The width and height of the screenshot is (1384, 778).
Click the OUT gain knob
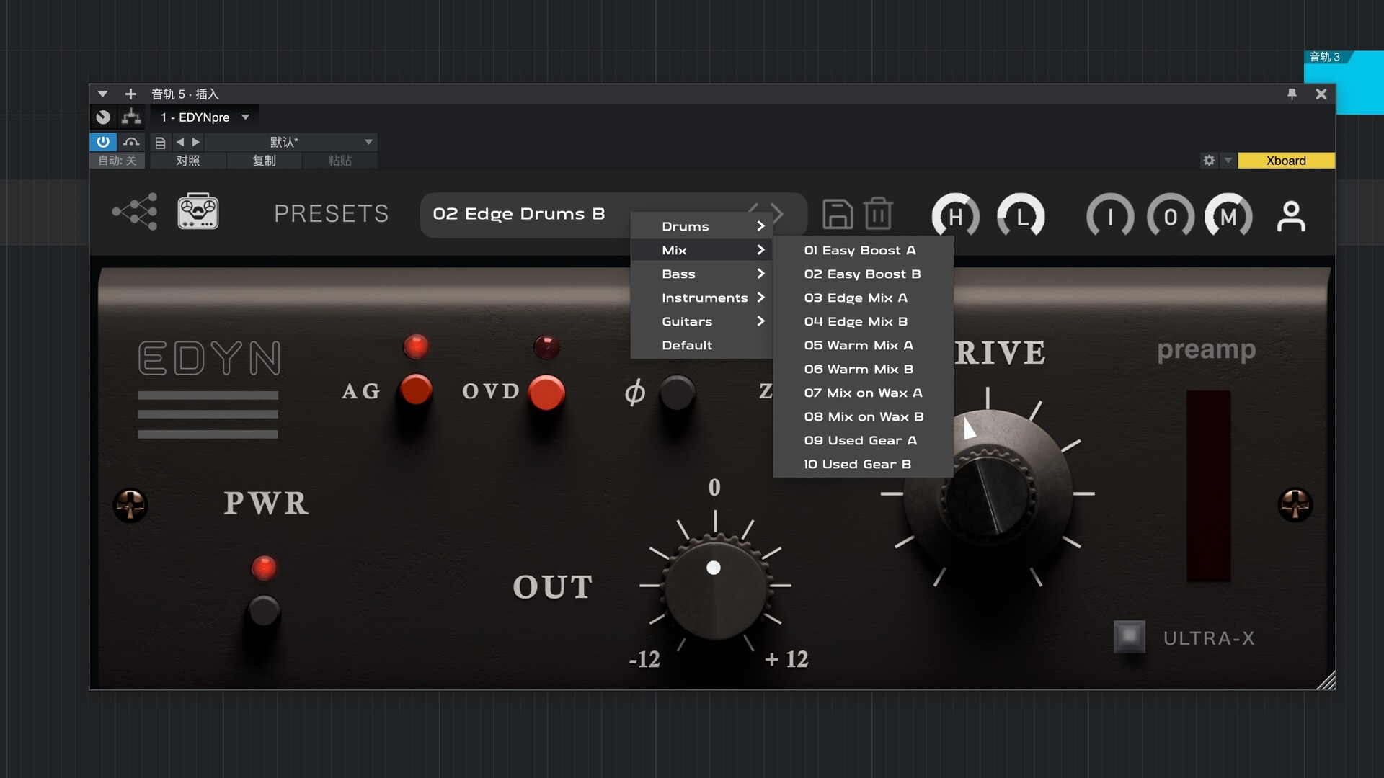715,587
